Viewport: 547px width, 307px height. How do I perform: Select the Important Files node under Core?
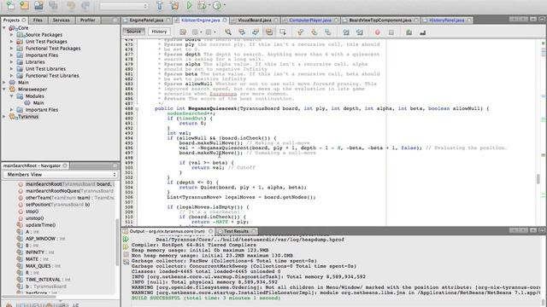pyautogui.click(x=42, y=55)
